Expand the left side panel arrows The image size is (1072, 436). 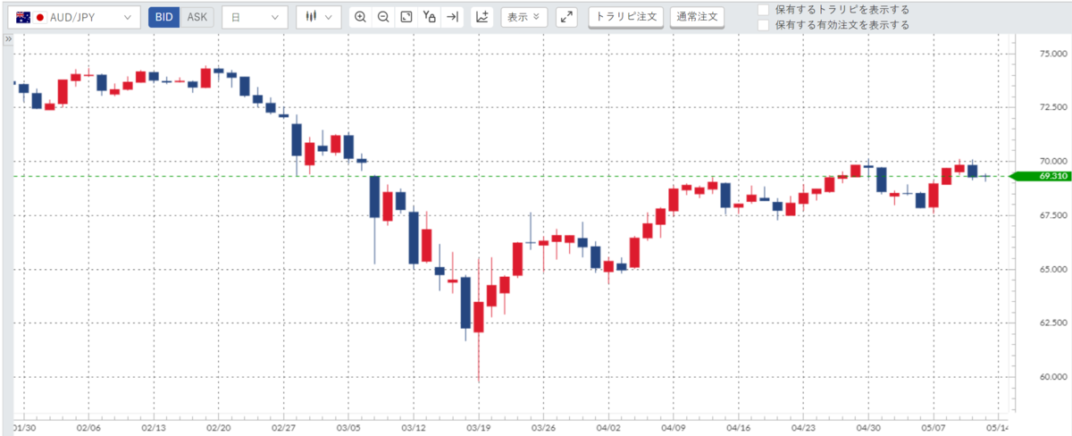click(x=7, y=40)
